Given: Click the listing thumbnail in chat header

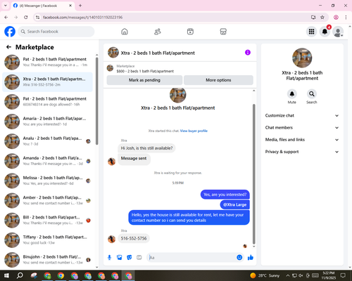Looking at the screenshot, I should coord(113,53).
